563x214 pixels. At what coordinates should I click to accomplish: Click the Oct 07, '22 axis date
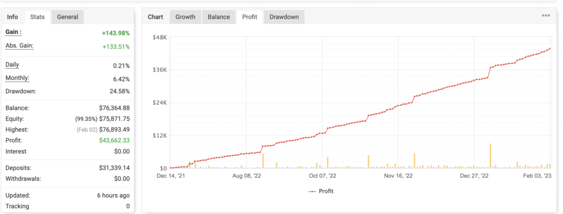[322, 176]
